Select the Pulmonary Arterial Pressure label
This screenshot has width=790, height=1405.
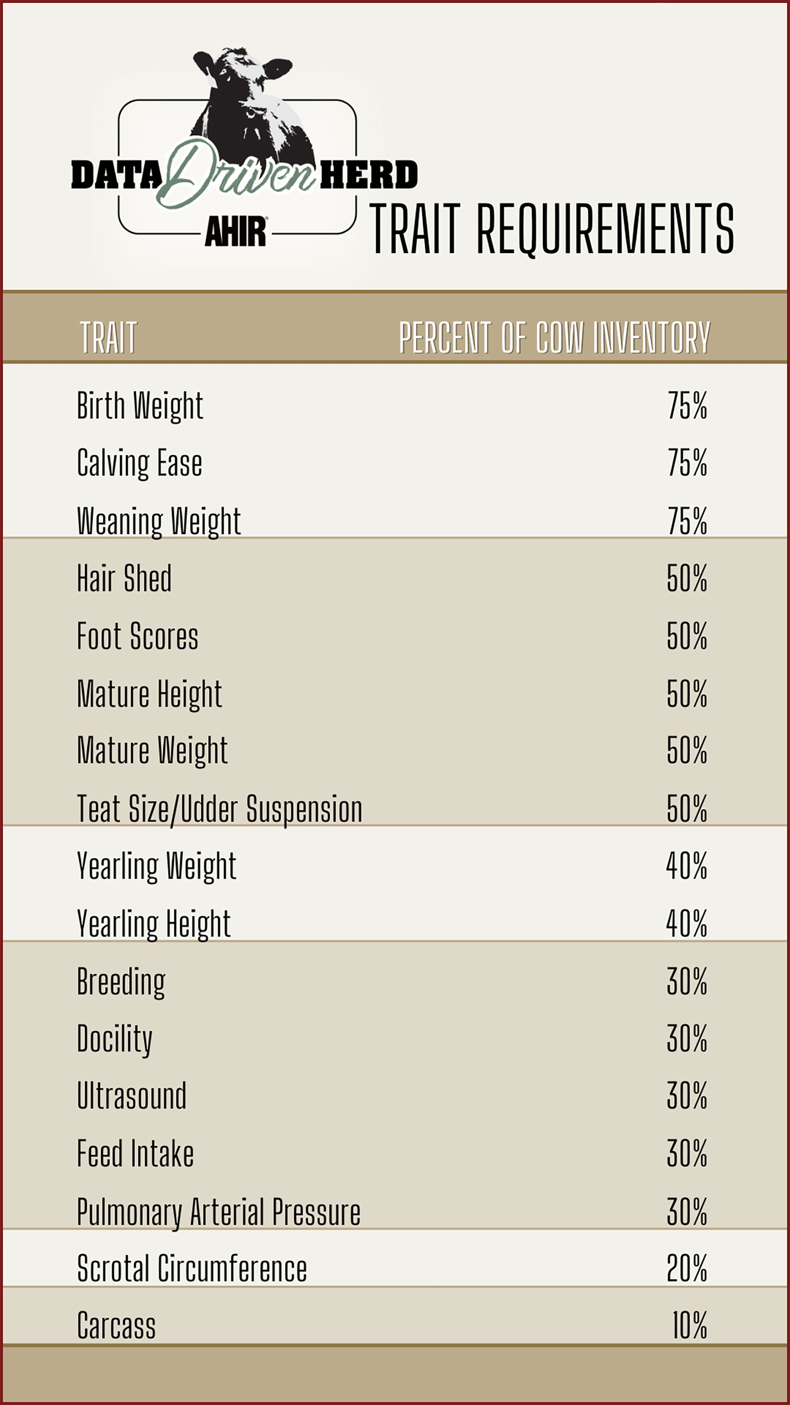[x=218, y=1212]
